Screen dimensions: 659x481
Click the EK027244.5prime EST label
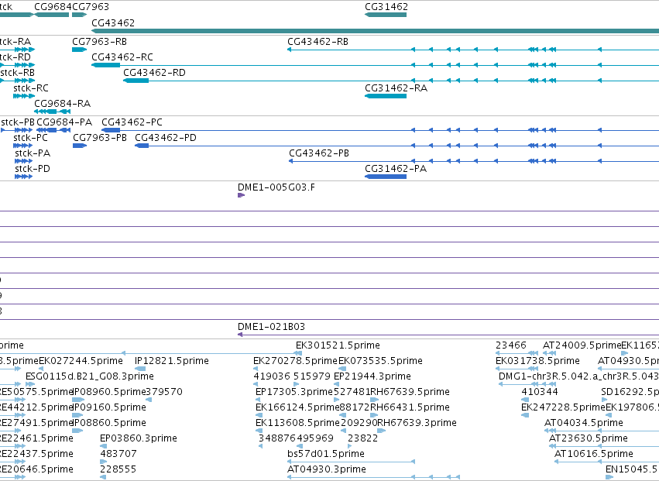tap(81, 361)
